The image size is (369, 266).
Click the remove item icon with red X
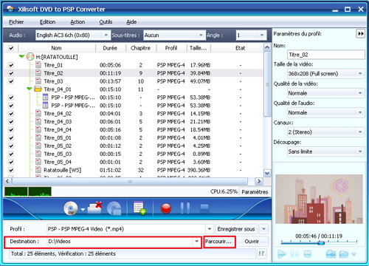coord(94,208)
